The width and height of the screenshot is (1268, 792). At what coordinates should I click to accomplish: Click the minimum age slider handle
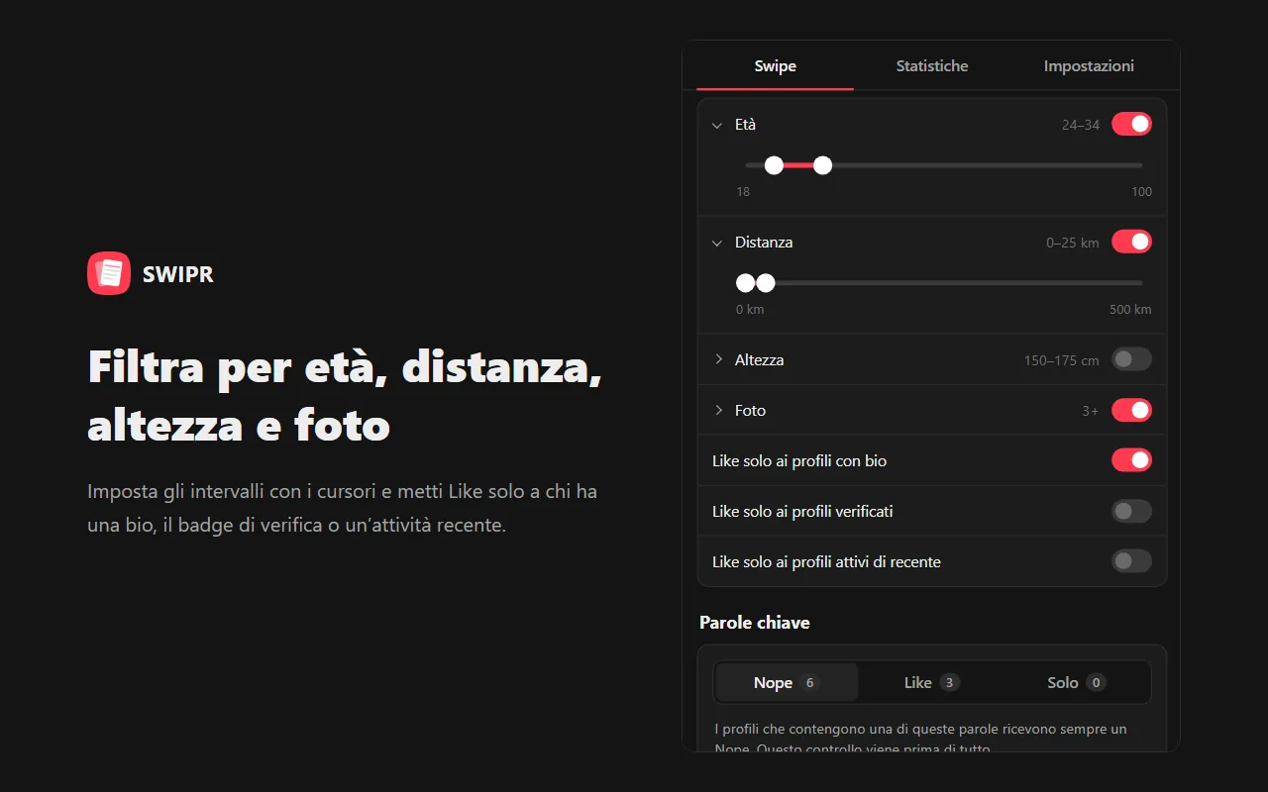point(775,165)
